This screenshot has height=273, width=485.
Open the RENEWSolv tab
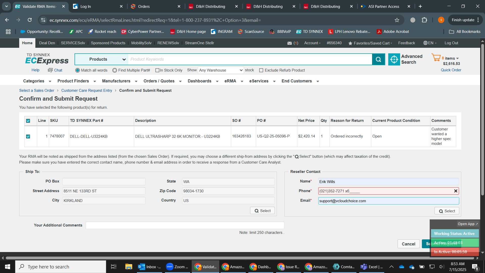pos(168,43)
